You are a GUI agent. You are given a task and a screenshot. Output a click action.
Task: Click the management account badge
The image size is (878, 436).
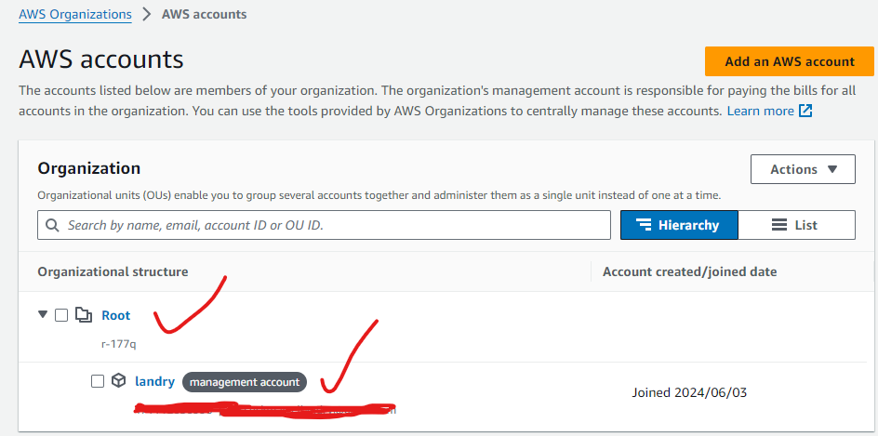[245, 382]
